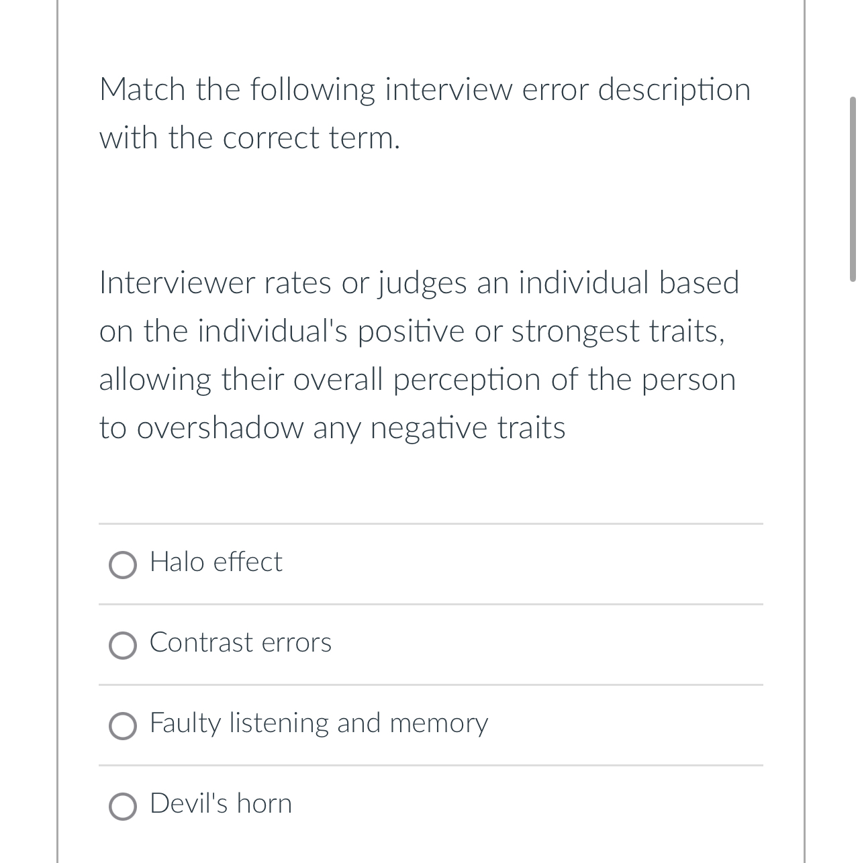
Task: Click the second answer row
Action: pos(430,643)
